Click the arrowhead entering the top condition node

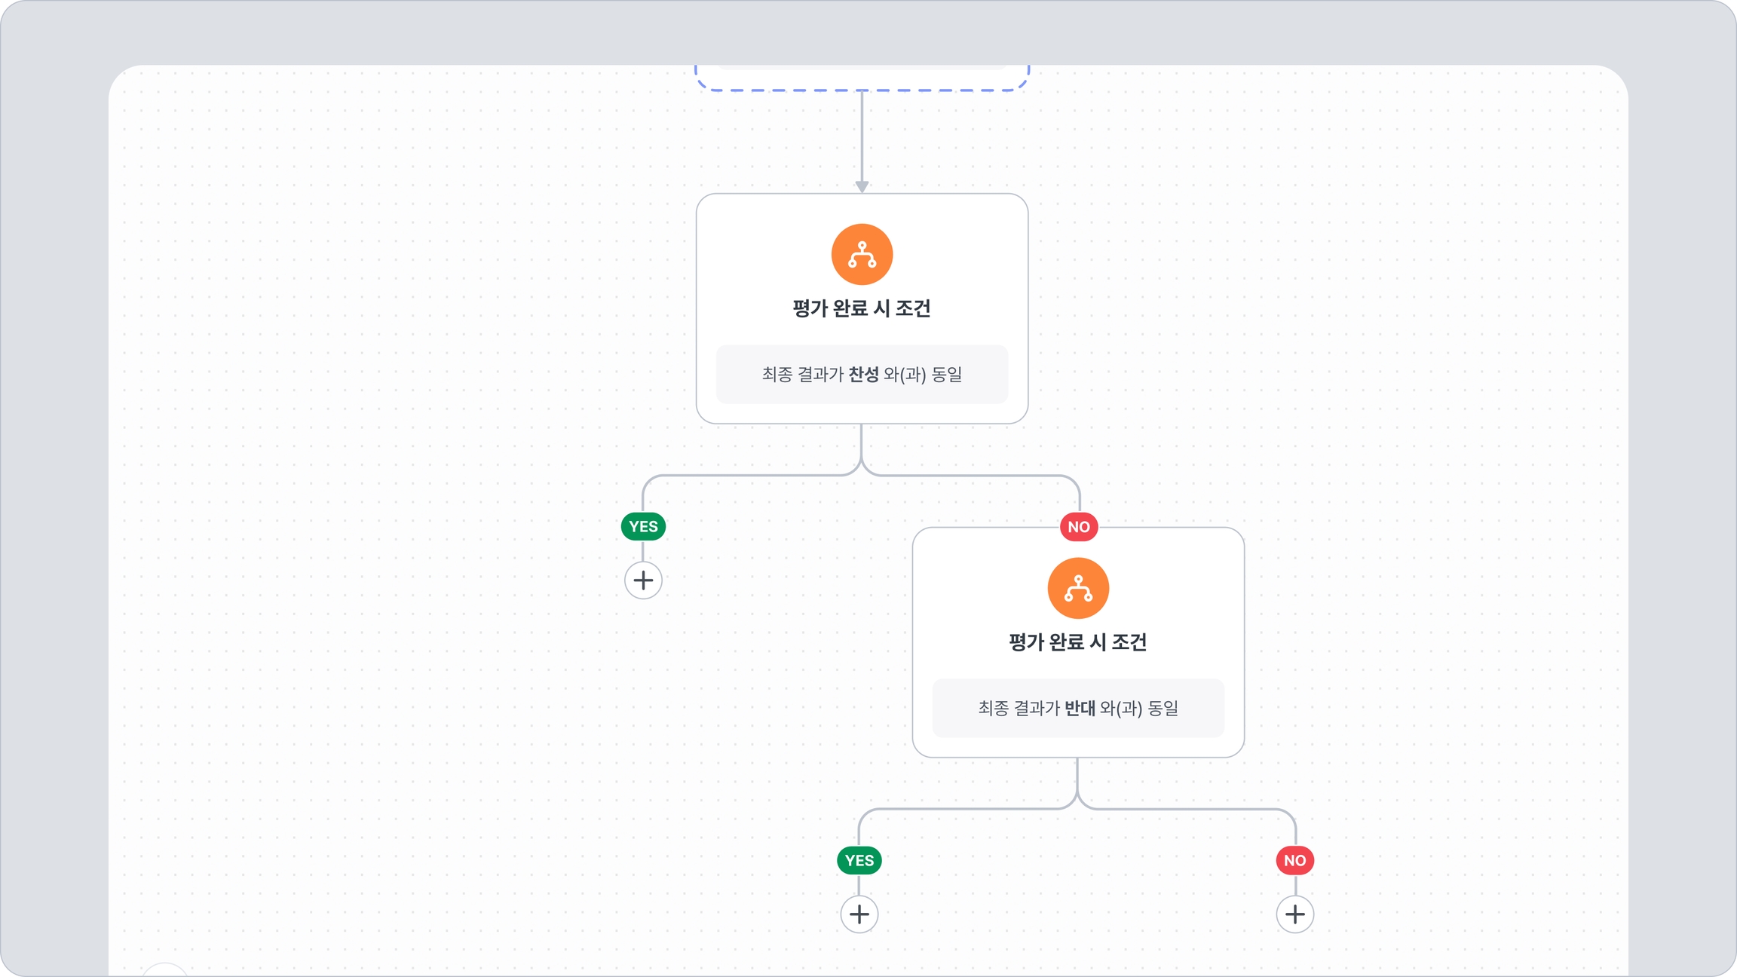(x=862, y=186)
